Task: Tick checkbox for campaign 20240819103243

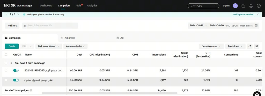Action: 6,70
